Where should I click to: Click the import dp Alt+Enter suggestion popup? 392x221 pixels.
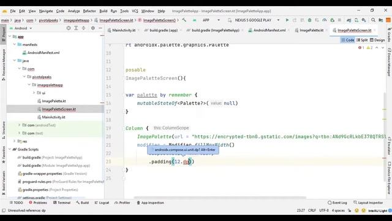pyautogui.click(x=183, y=150)
